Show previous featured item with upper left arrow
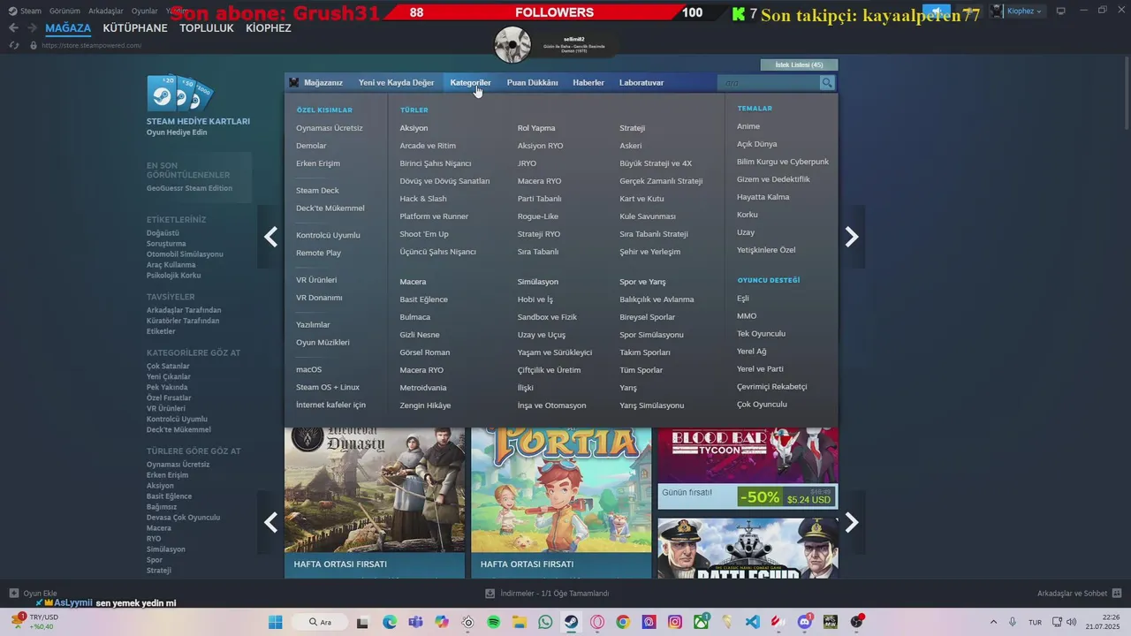The image size is (1131, 636). (271, 237)
